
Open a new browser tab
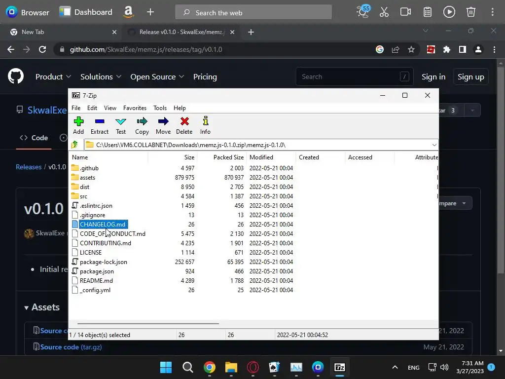coord(251,32)
